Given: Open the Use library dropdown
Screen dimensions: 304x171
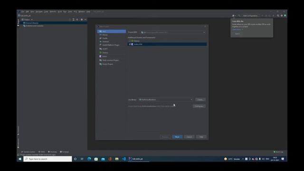Looking at the screenshot, I should 166,100.
